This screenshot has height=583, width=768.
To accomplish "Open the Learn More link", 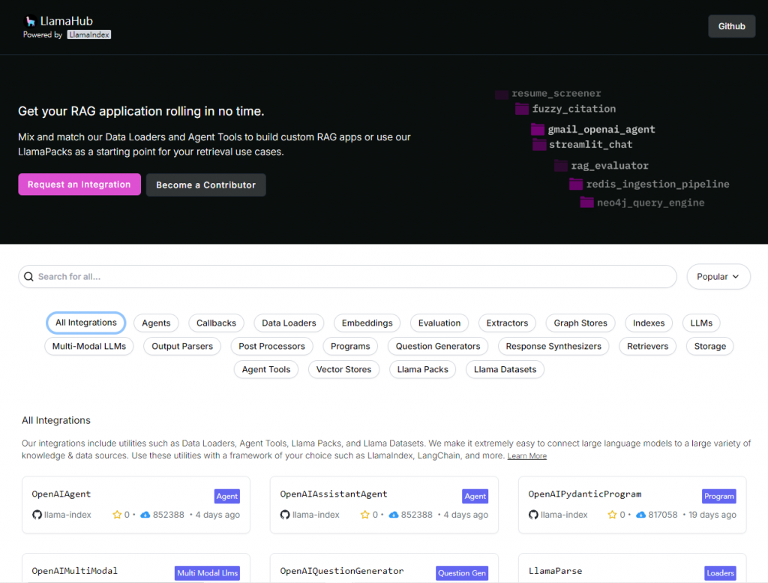I will coord(527,456).
